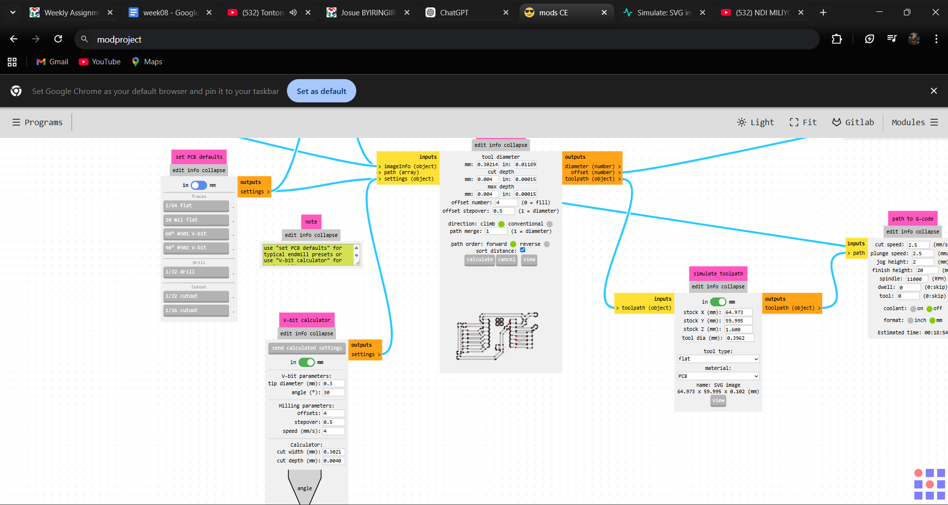
Task: Click the Fit view icon
Action: [x=803, y=122]
